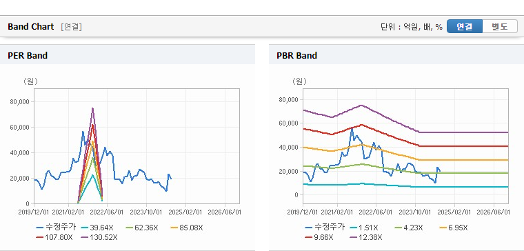This screenshot has height=251, width=524.
Task: Toggle the 107.80X PER legend entry
Action: coord(54,237)
